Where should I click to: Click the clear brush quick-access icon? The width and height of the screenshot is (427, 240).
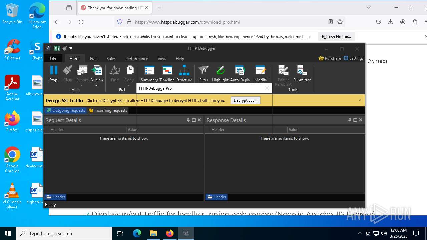coord(65,48)
